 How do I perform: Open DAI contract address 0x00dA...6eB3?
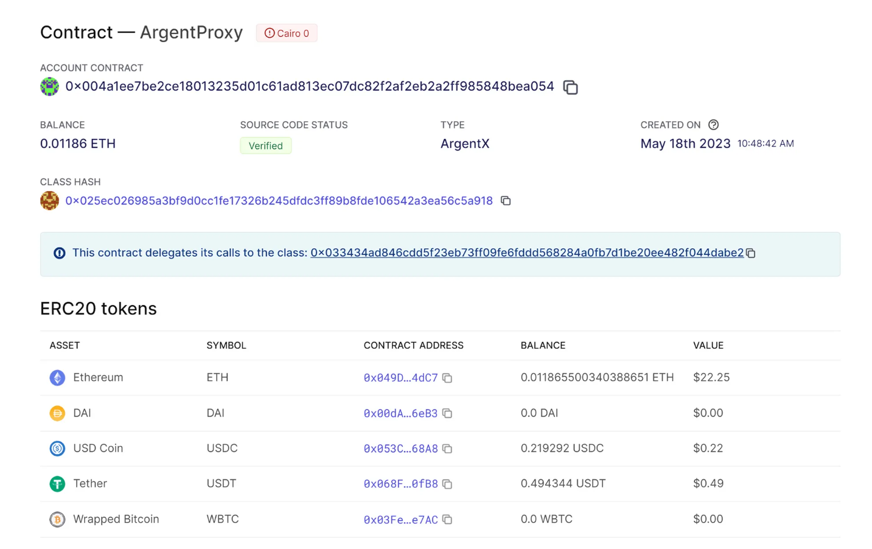pyautogui.click(x=400, y=413)
